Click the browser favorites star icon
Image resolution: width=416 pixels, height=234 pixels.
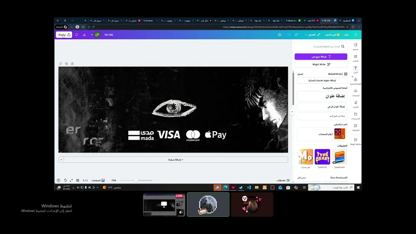pos(89,27)
